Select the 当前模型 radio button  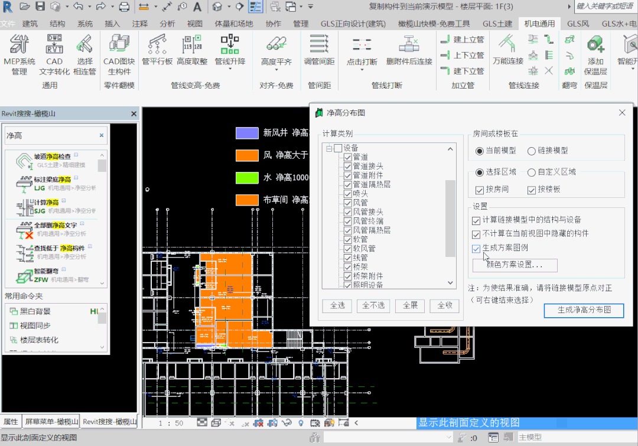click(496, 151)
